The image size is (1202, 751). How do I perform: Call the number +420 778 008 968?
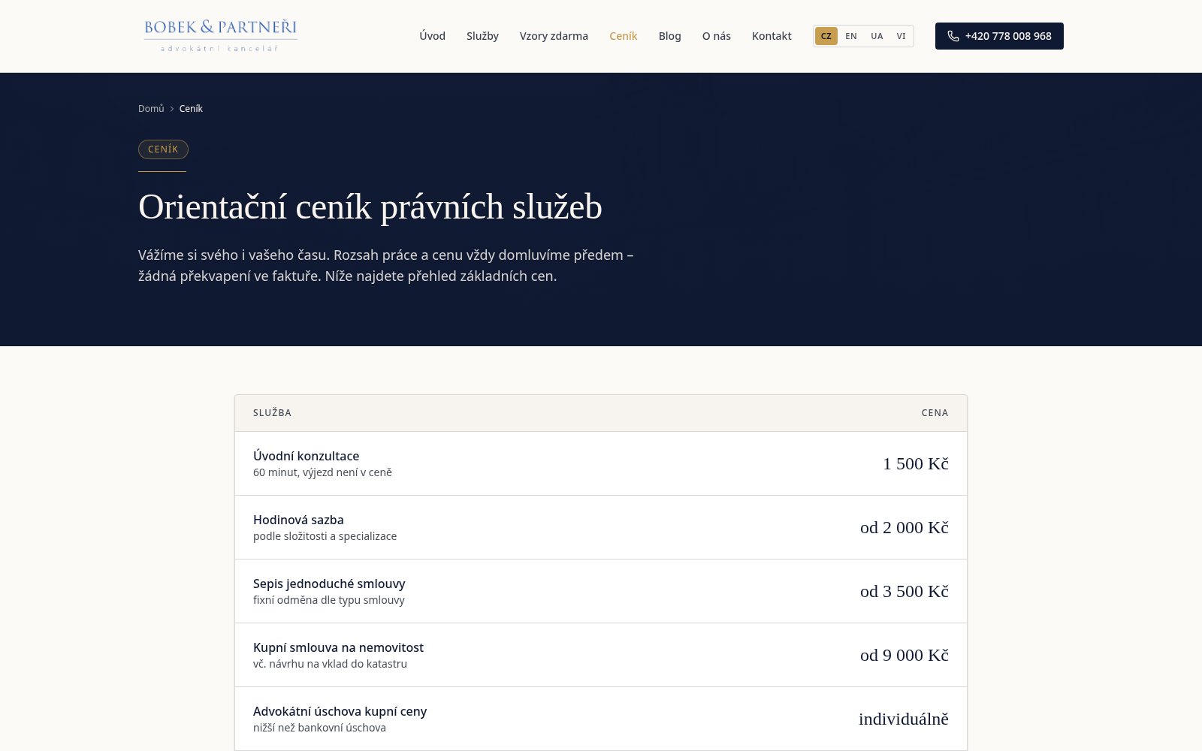click(x=999, y=36)
